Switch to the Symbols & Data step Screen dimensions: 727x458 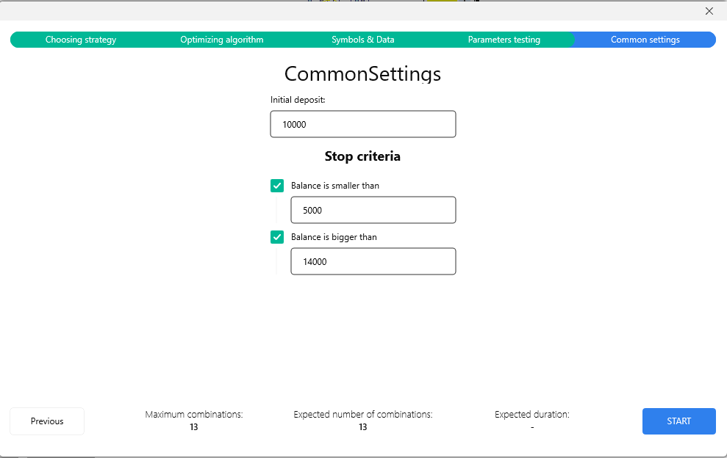[362, 40]
